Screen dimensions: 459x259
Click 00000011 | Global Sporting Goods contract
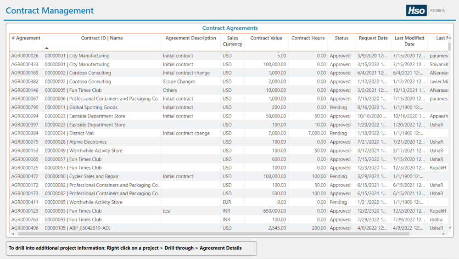(x=81, y=107)
